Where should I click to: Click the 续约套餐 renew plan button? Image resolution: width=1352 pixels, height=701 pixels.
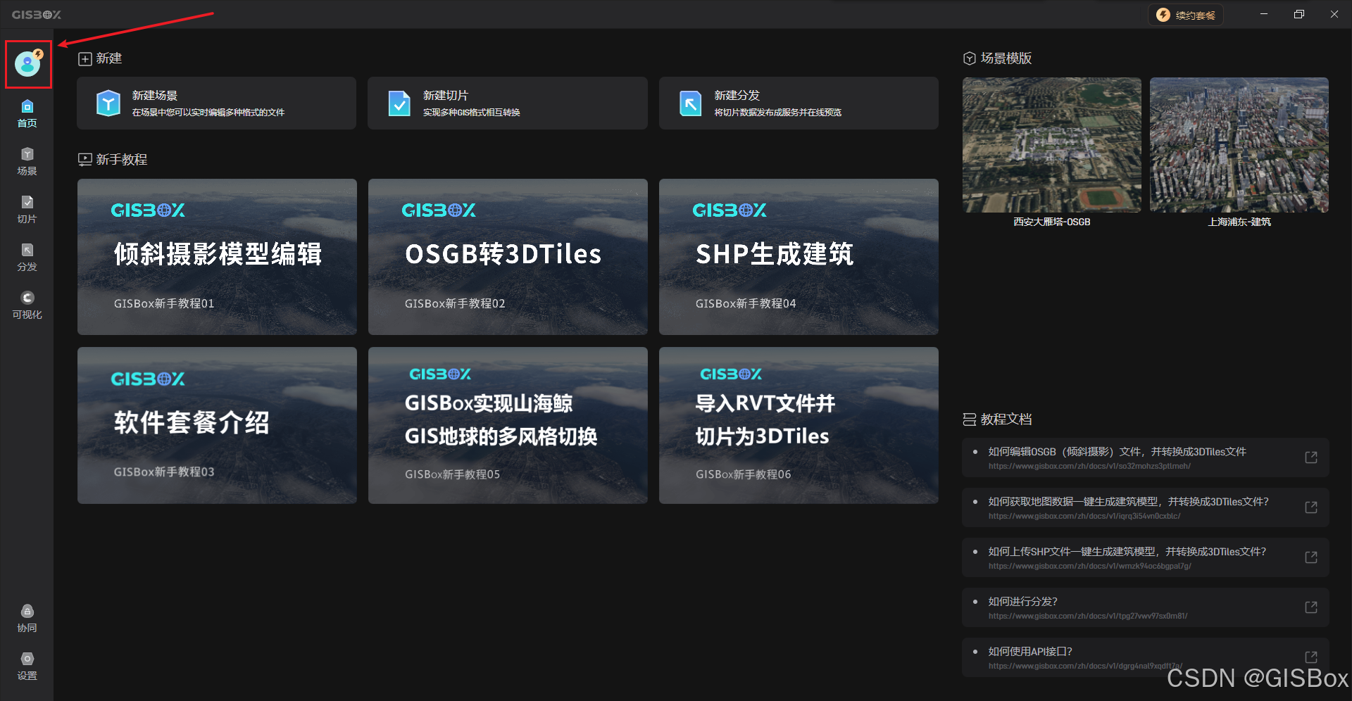tap(1186, 15)
